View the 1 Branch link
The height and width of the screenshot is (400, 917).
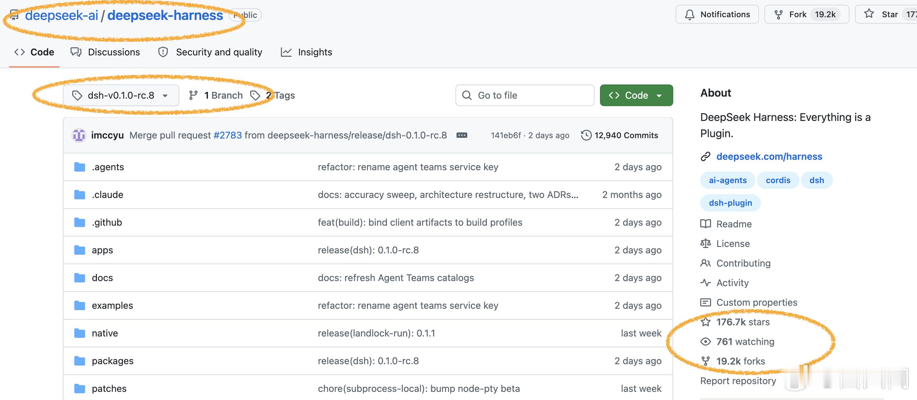(216, 95)
